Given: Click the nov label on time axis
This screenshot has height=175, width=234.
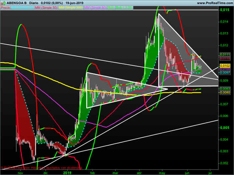Looking at the screenshot, I should pos(20,173).
